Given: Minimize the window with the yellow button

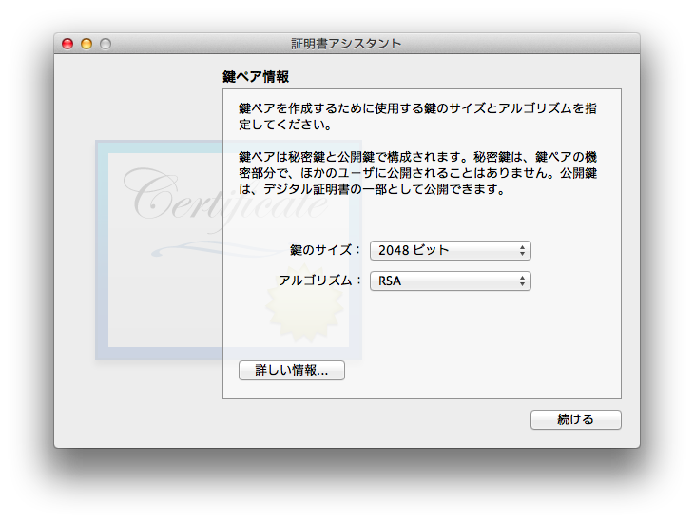Looking at the screenshot, I should [87, 44].
